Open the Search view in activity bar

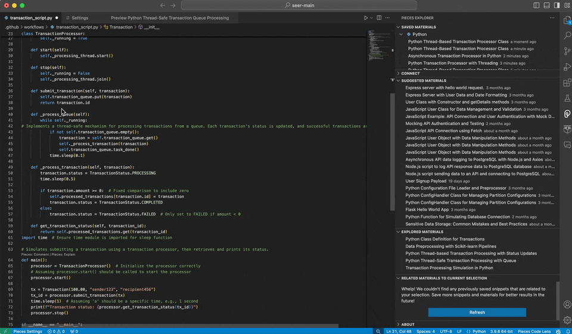pyautogui.click(x=567, y=36)
